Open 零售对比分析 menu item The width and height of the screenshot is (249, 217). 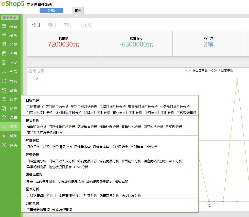click(x=131, y=127)
